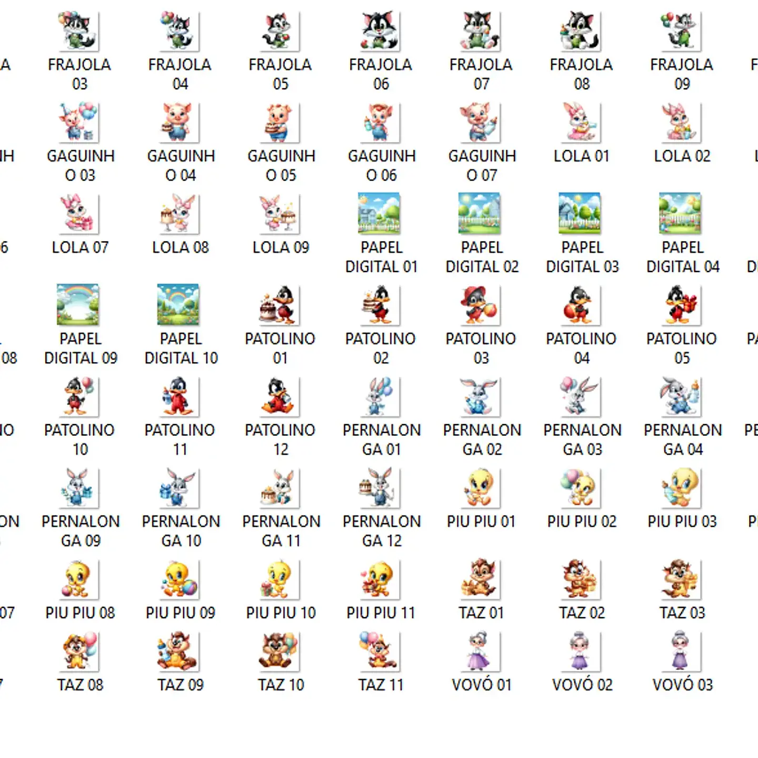Select the FRAJOLA 03 file icon

coord(79,31)
